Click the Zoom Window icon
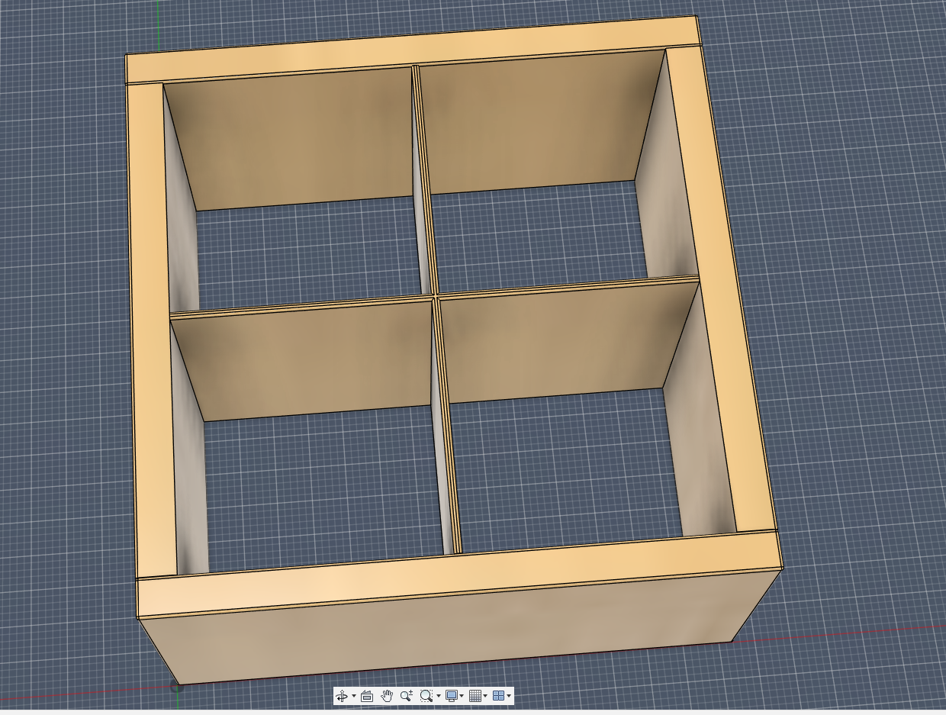This screenshot has height=715, width=946. pos(426,696)
